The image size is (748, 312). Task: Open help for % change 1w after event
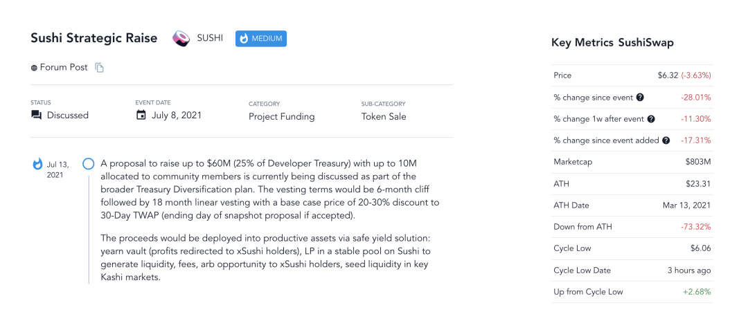coord(651,119)
